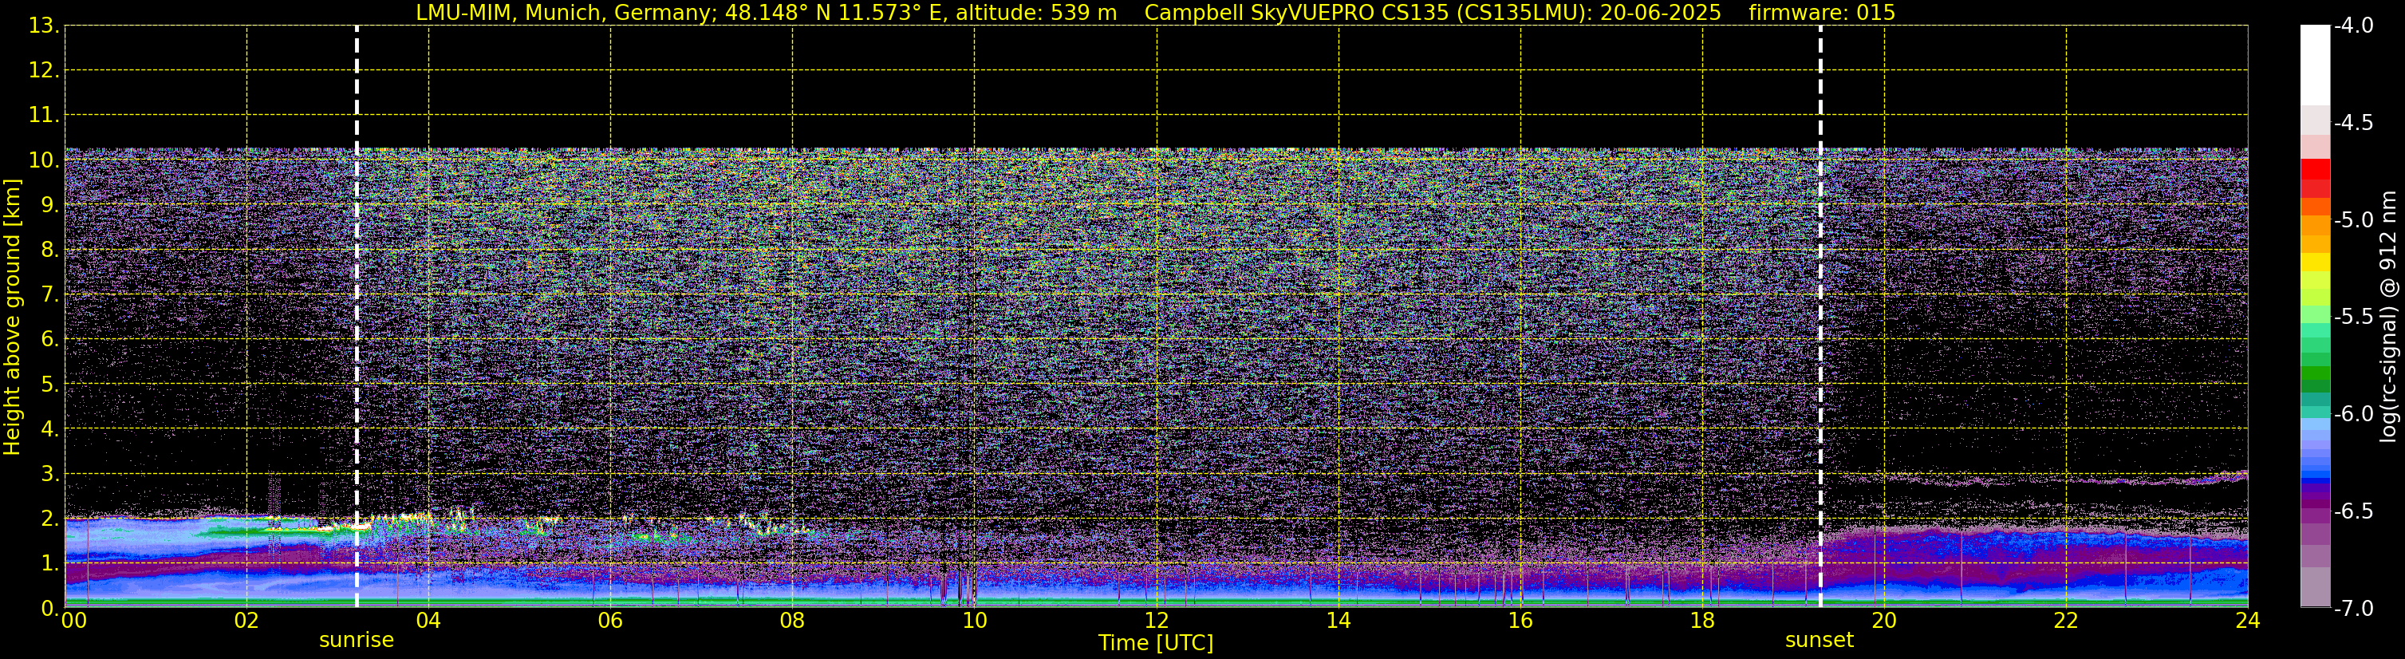Screen dimensions: 2405x659
Task: Click the height axis tick label '4.'
Action: [x=50, y=429]
